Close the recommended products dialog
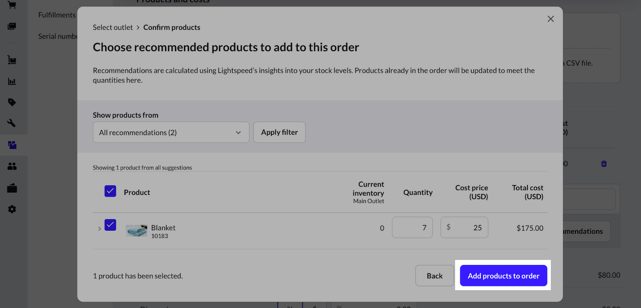The height and width of the screenshot is (308, 641). pyautogui.click(x=550, y=19)
